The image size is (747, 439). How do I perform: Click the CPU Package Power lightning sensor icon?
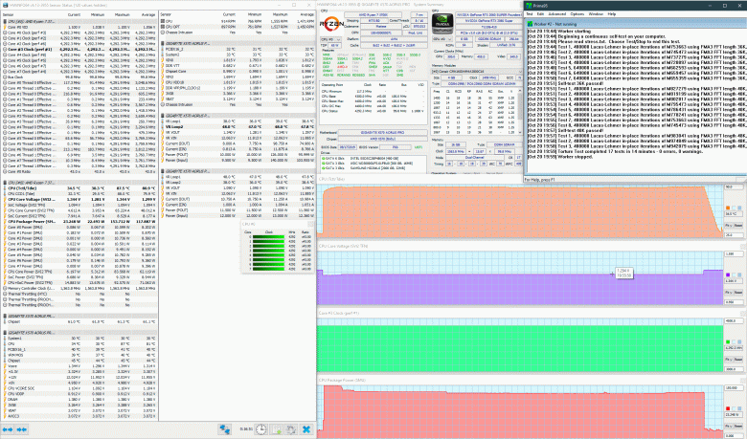tap(5, 222)
